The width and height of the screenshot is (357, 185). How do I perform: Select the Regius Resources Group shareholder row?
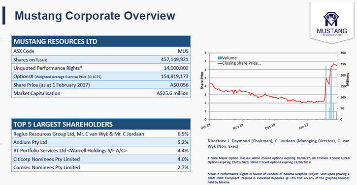(x=101, y=134)
